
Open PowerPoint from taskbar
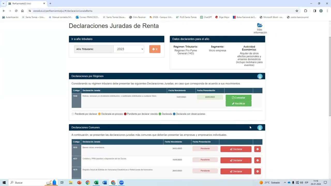coord(79,183)
